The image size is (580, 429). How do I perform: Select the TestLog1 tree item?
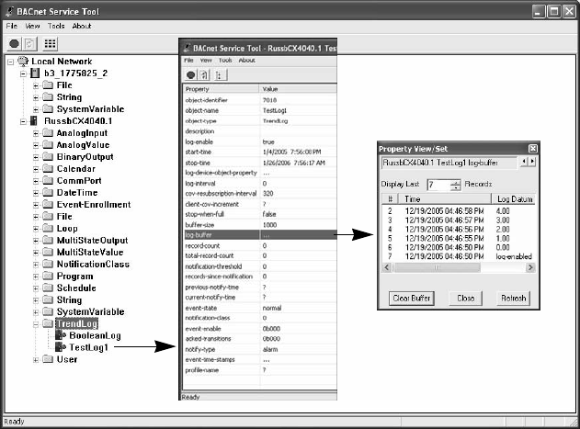88,347
